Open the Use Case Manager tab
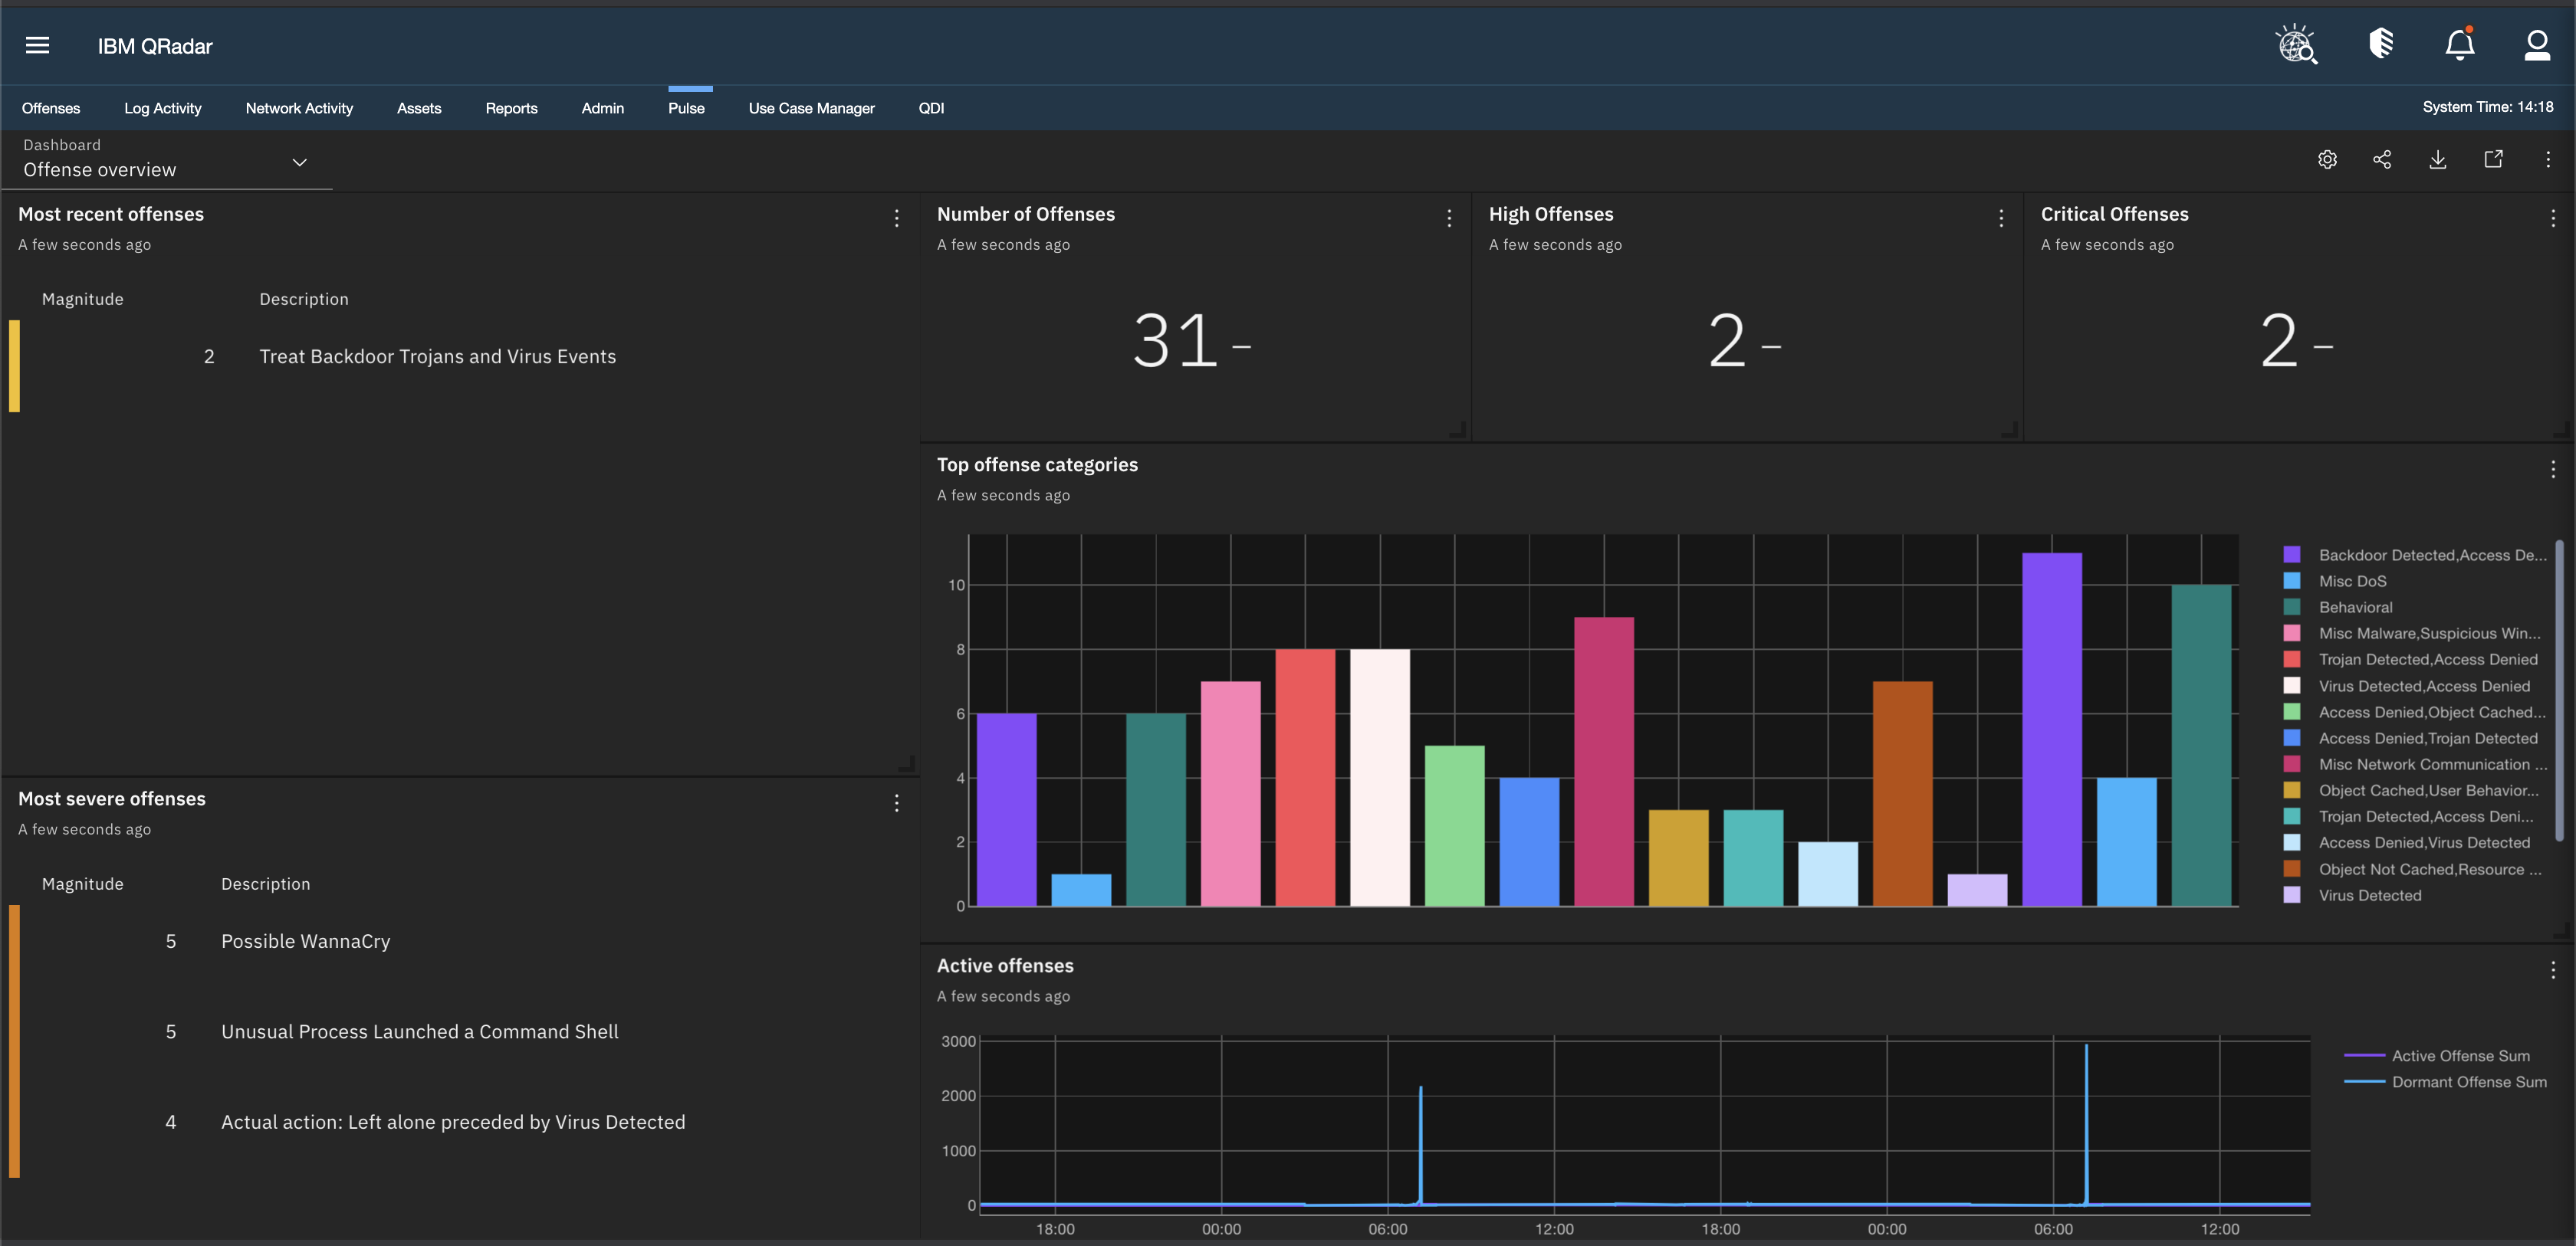Image resolution: width=2576 pixels, height=1246 pixels. [x=811, y=108]
